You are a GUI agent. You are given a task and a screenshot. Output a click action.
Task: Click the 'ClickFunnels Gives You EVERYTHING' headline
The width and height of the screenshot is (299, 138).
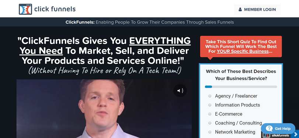click(x=104, y=51)
